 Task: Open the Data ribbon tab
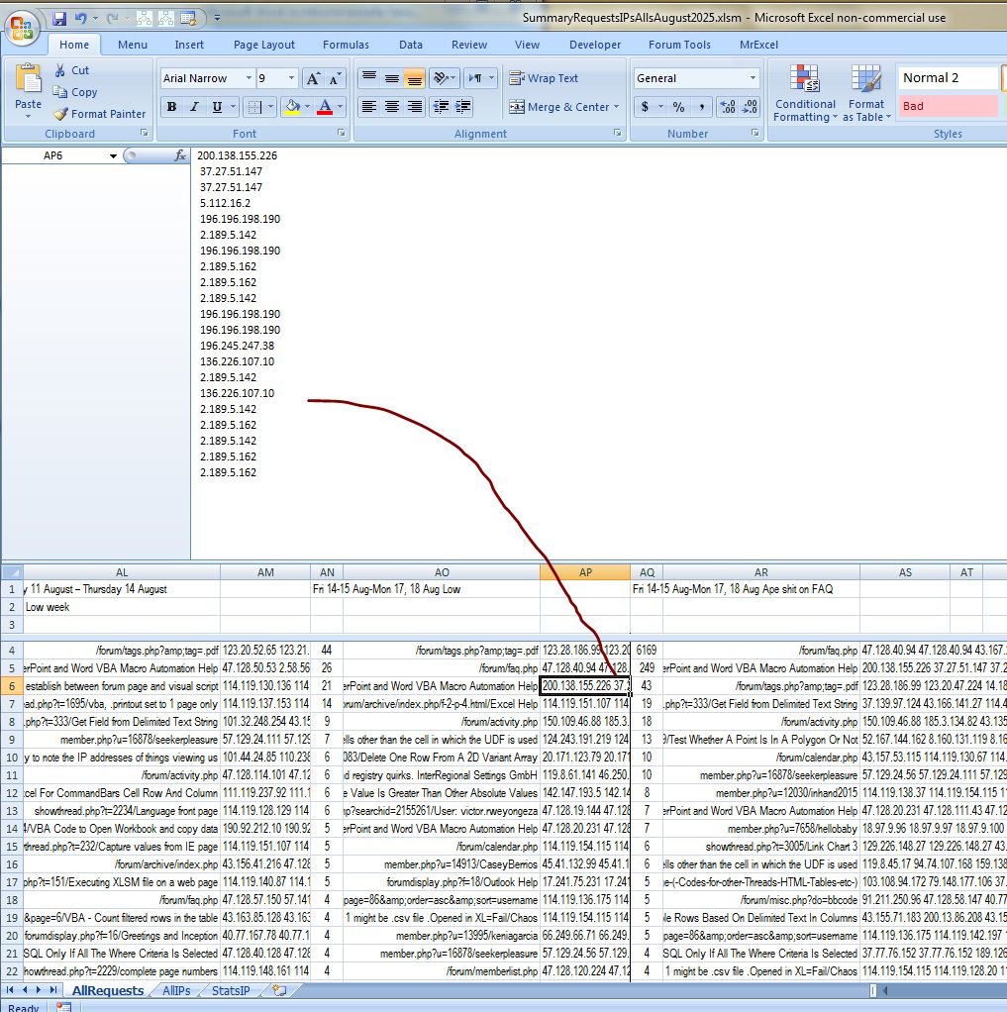coord(411,45)
